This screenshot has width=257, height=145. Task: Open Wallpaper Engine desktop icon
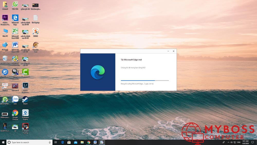click(25, 113)
